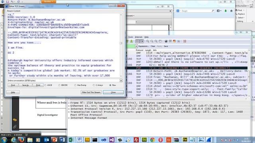
Task: Expand the Ethernet II tree node
Action: pos(69,106)
